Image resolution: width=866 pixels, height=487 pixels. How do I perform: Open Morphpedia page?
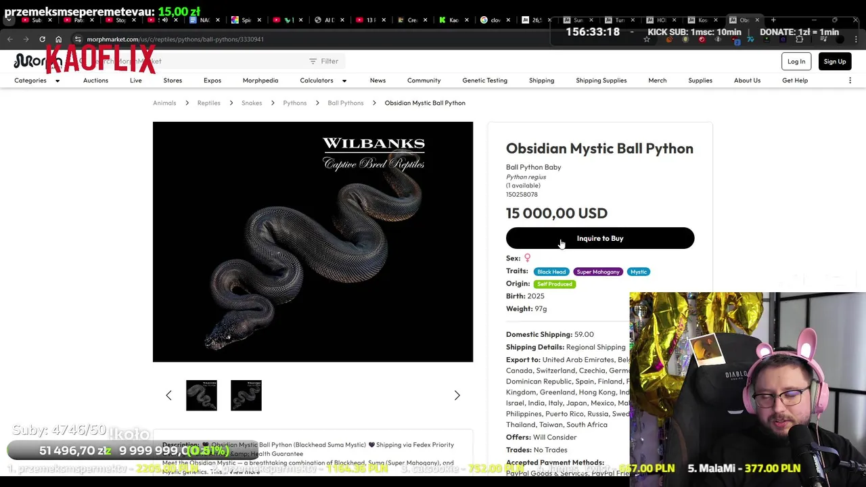(x=260, y=80)
